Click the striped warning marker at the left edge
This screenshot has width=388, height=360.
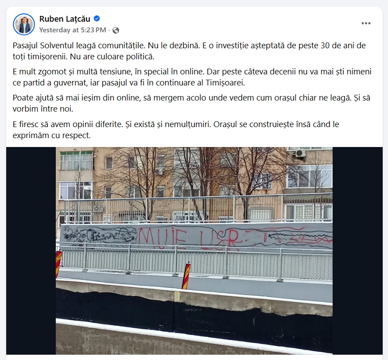(58, 264)
